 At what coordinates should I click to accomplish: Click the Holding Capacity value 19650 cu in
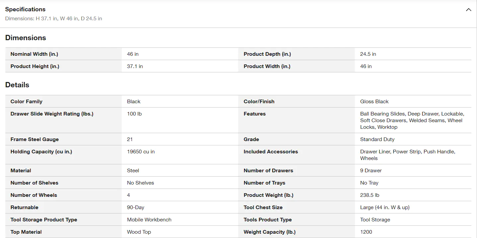(x=141, y=152)
